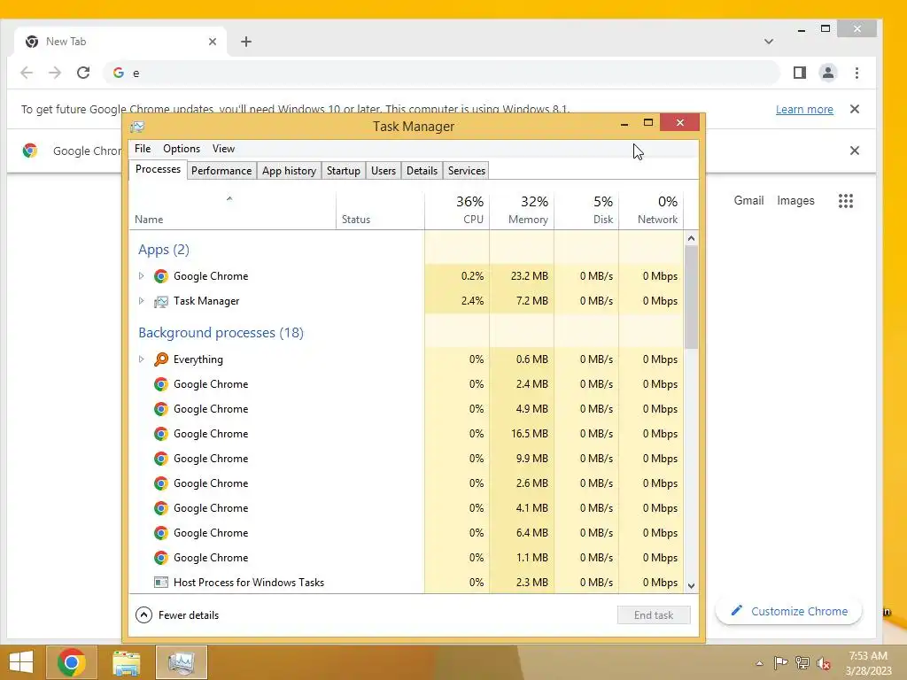Open the Users tab

(384, 171)
